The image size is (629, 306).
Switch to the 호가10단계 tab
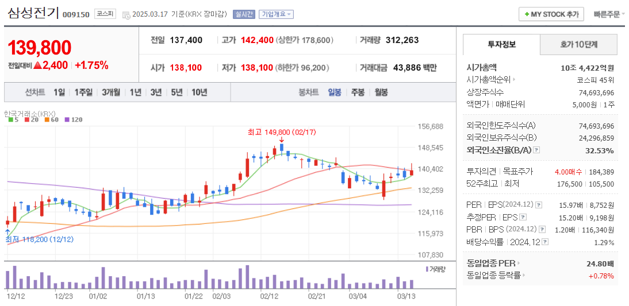(x=578, y=44)
